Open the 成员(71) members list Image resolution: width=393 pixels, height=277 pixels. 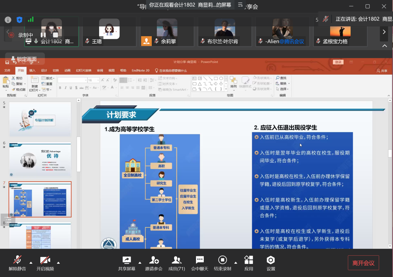click(x=177, y=263)
